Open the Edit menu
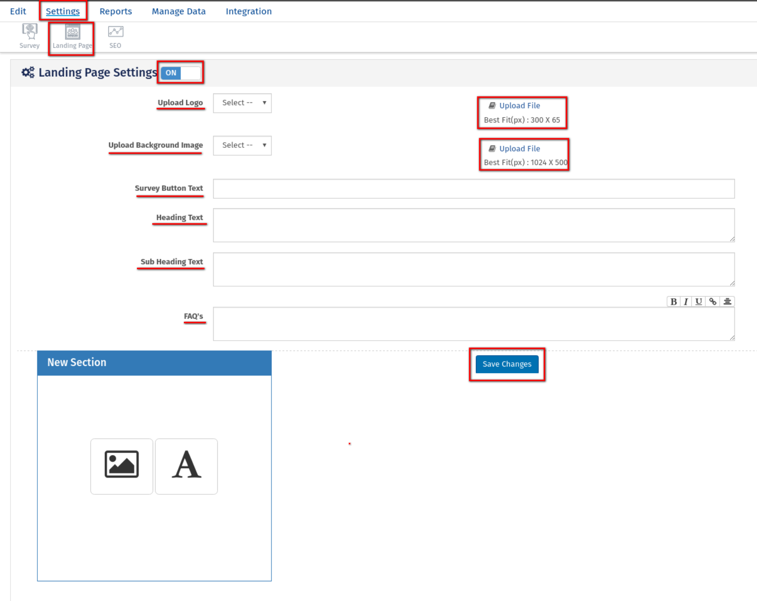The image size is (757, 601). [18, 11]
